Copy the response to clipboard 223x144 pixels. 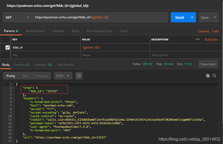(x=208, y=76)
